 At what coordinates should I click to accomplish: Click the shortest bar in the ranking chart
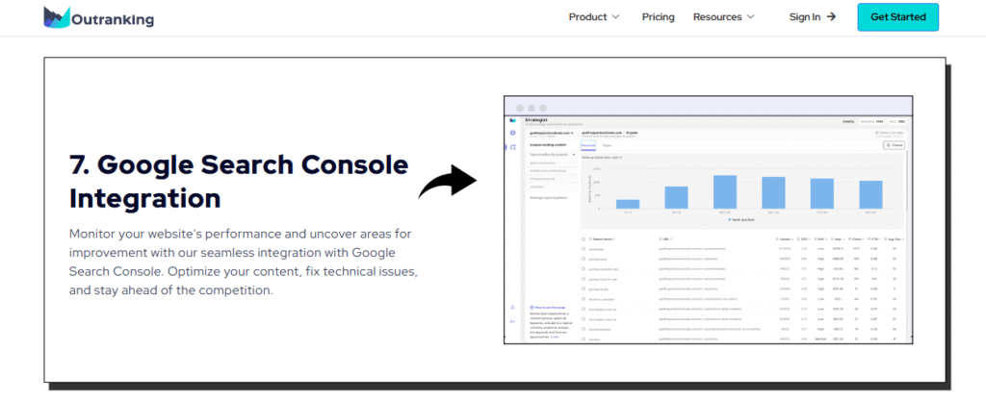[628, 204]
